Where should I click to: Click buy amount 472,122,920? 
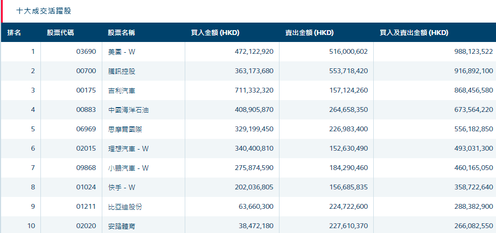[254, 52]
